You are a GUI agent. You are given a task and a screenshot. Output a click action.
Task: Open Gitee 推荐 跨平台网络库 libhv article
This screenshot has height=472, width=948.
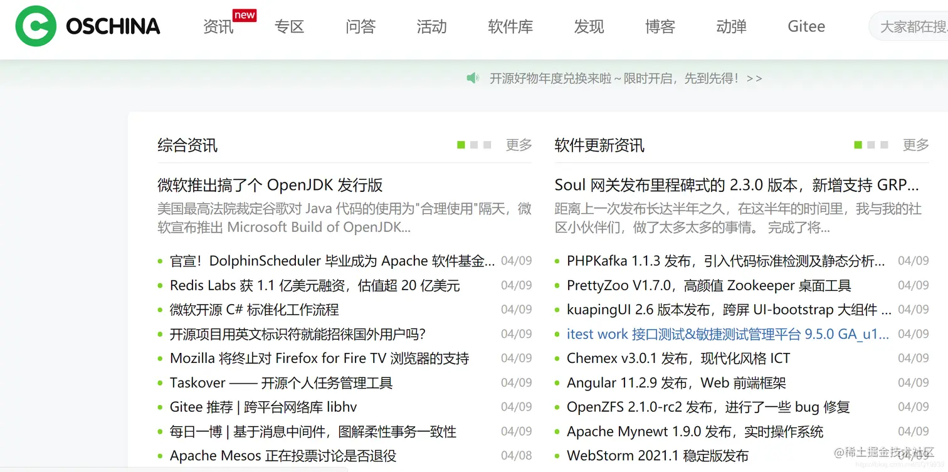[263, 407]
